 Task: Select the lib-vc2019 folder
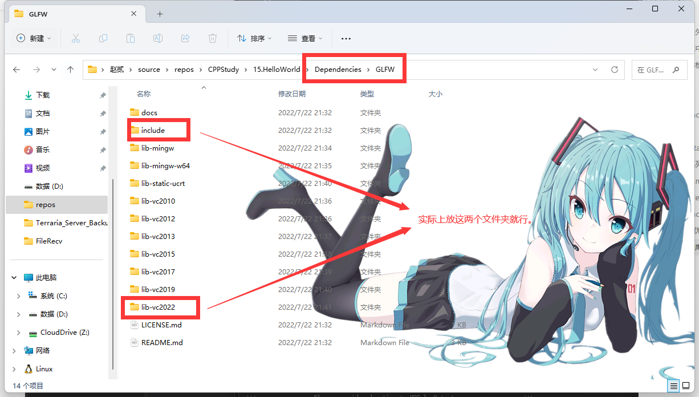click(158, 290)
